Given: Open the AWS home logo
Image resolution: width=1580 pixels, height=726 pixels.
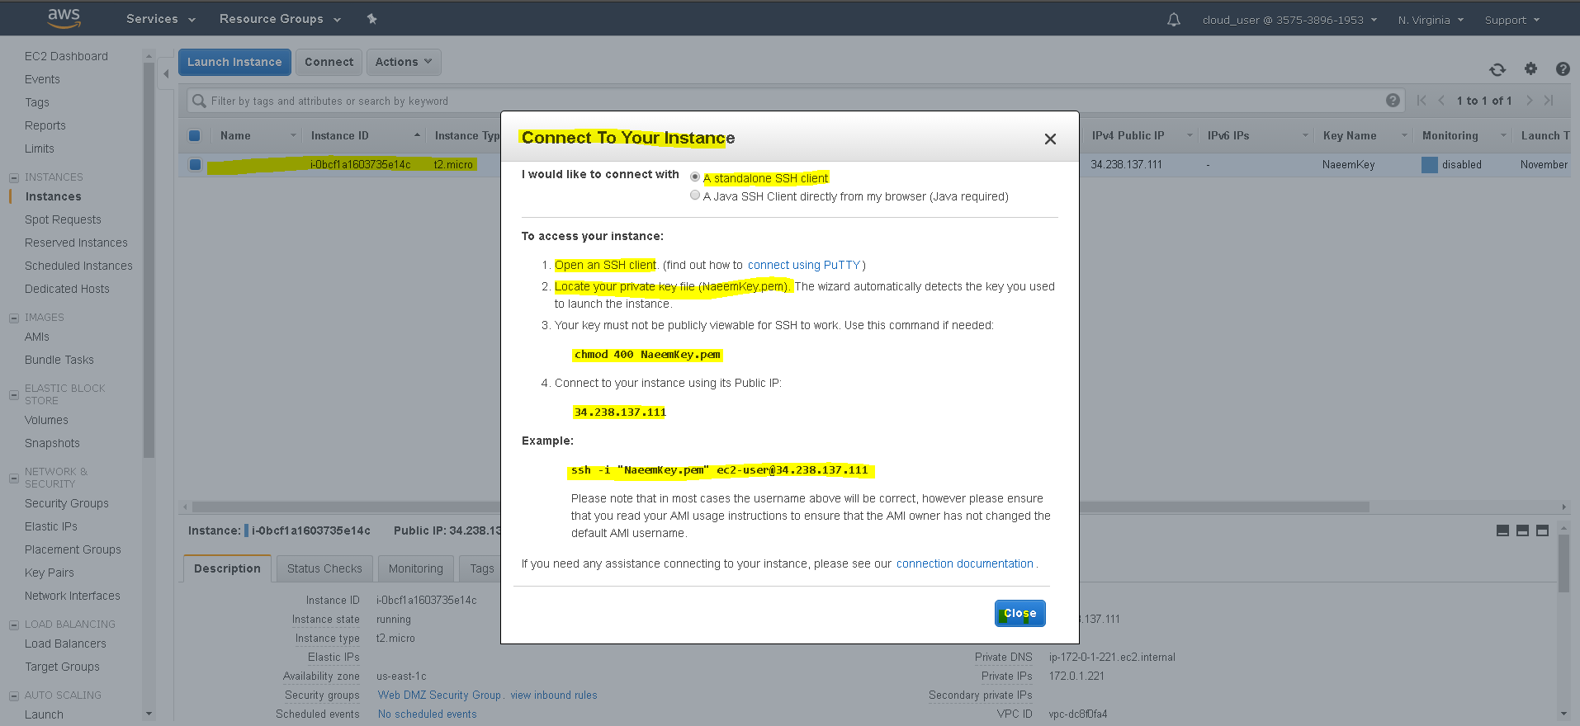Looking at the screenshot, I should click(x=64, y=18).
